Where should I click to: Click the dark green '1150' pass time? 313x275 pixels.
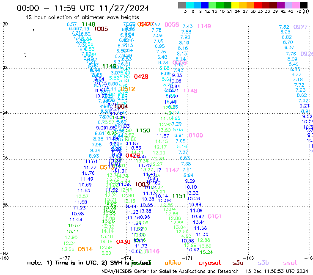(143, 131)
